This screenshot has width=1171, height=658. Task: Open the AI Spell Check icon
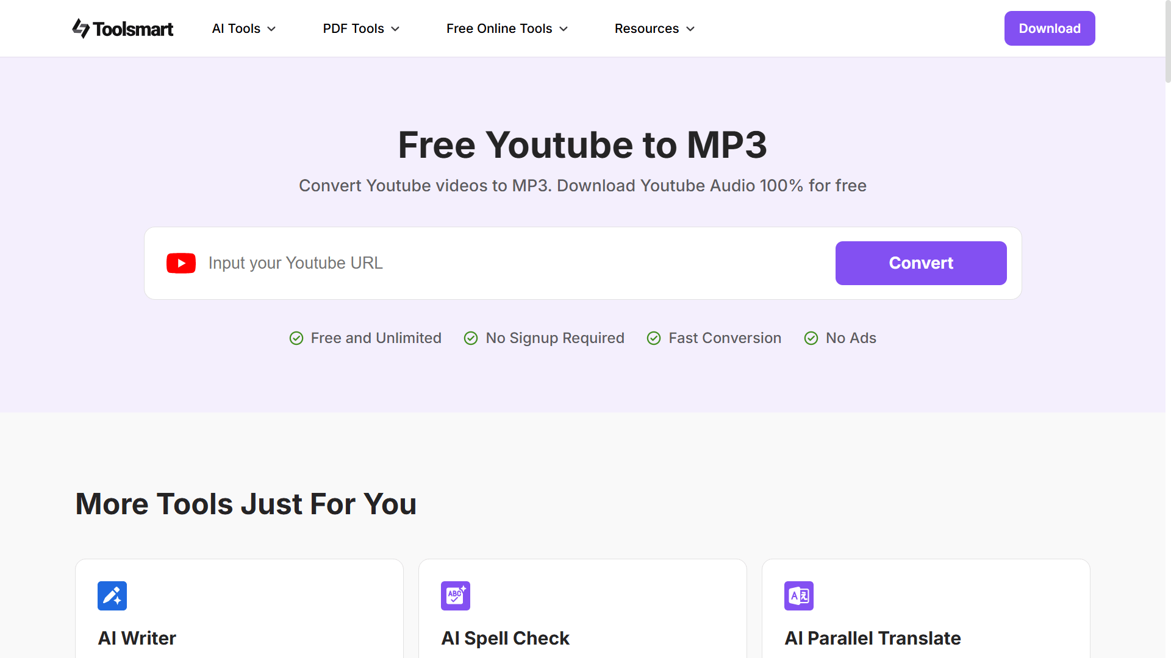[456, 595]
